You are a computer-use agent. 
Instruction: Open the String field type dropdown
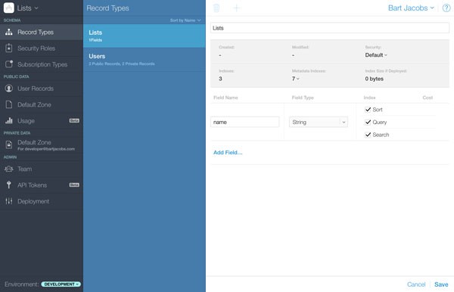pyautogui.click(x=319, y=122)
